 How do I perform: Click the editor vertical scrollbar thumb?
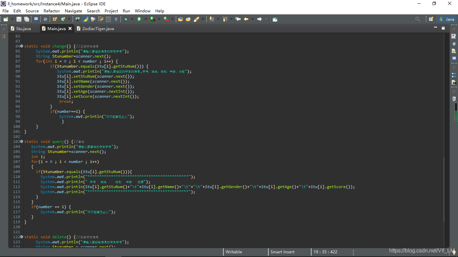[x=444, y=189]
